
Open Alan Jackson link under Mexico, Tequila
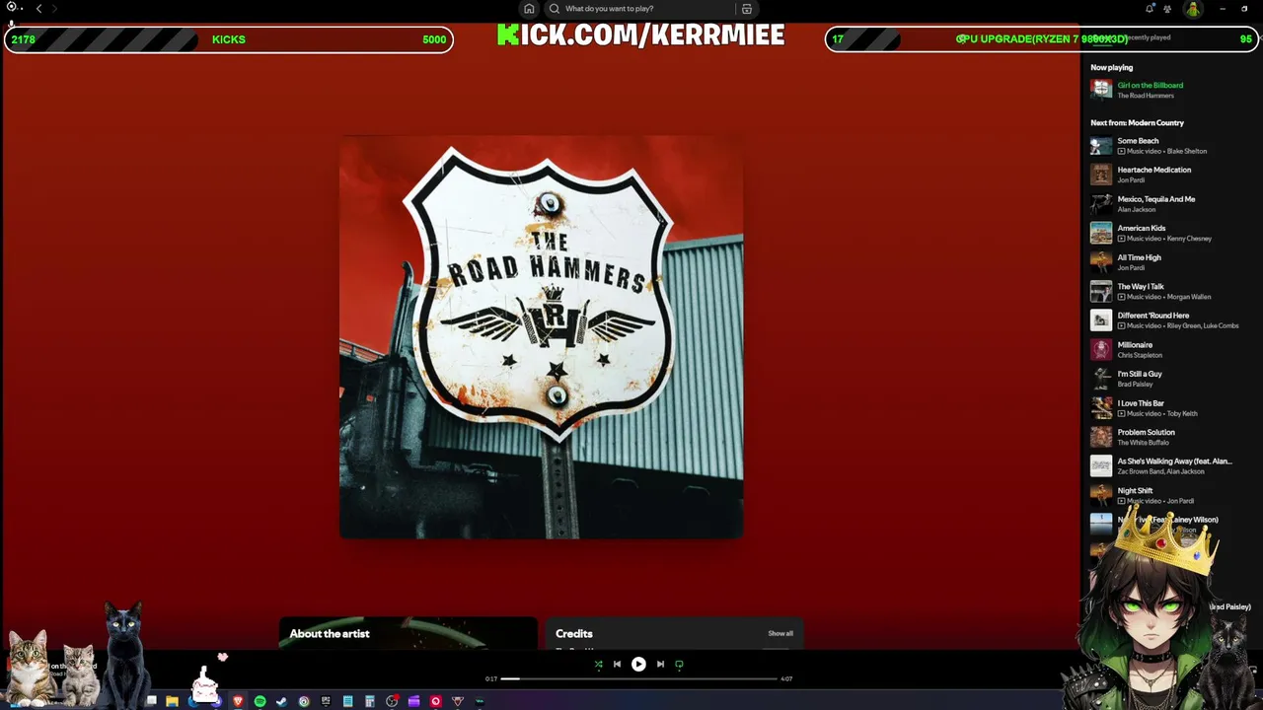[x=1137, y=210]
